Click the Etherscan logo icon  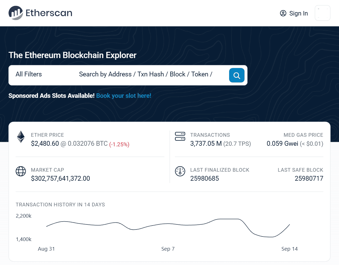pos(16,13)
